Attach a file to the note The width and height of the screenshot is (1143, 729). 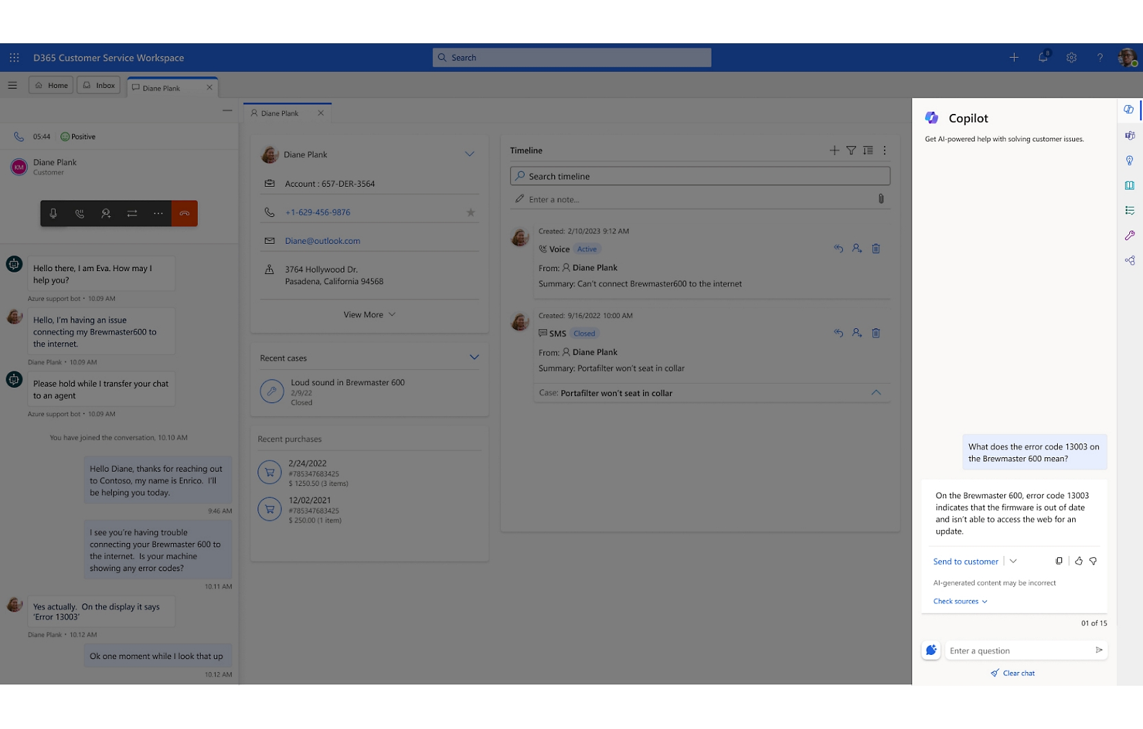tap(881, 199)
